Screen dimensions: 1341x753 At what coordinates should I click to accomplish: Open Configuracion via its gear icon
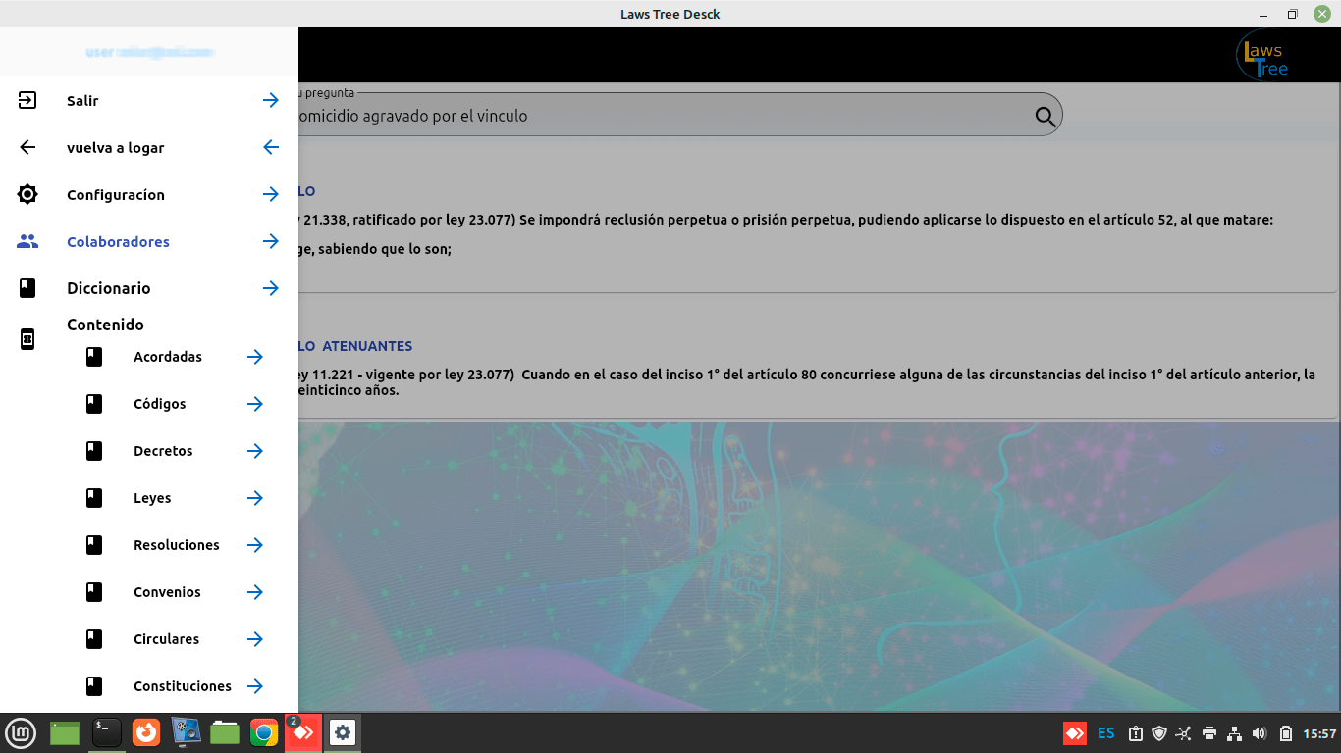(x=27, y=194)
